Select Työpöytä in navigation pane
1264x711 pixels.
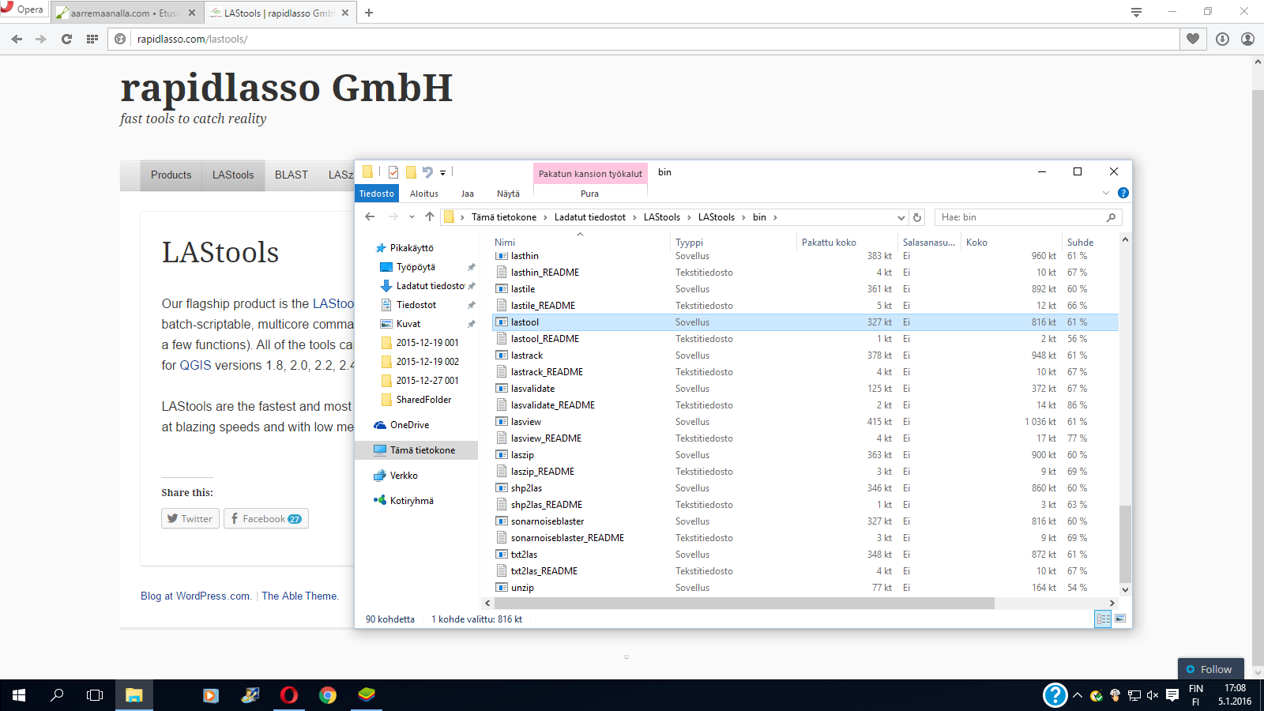point(416,267)
